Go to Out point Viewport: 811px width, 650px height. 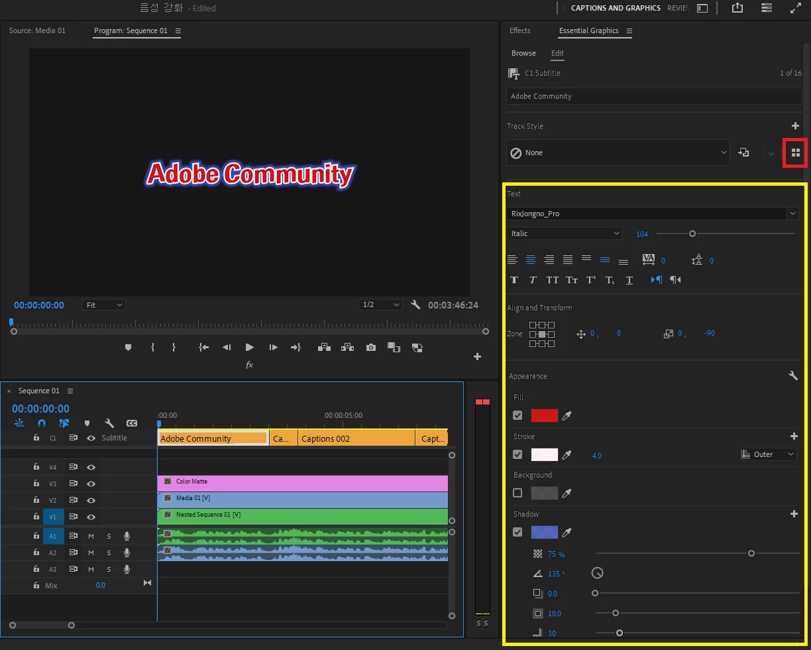pos(296,347)
